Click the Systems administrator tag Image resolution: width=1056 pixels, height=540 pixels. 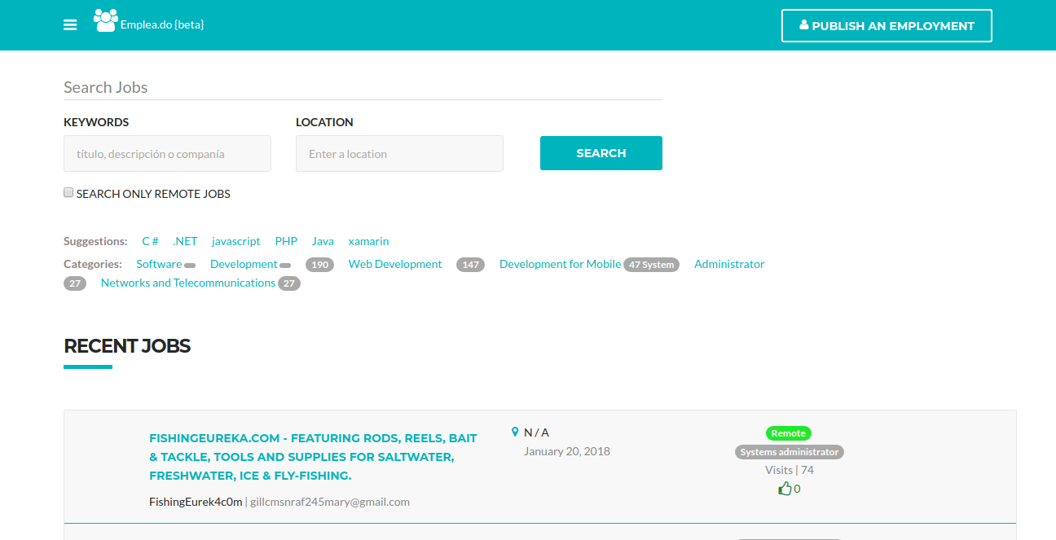[790, 452]
